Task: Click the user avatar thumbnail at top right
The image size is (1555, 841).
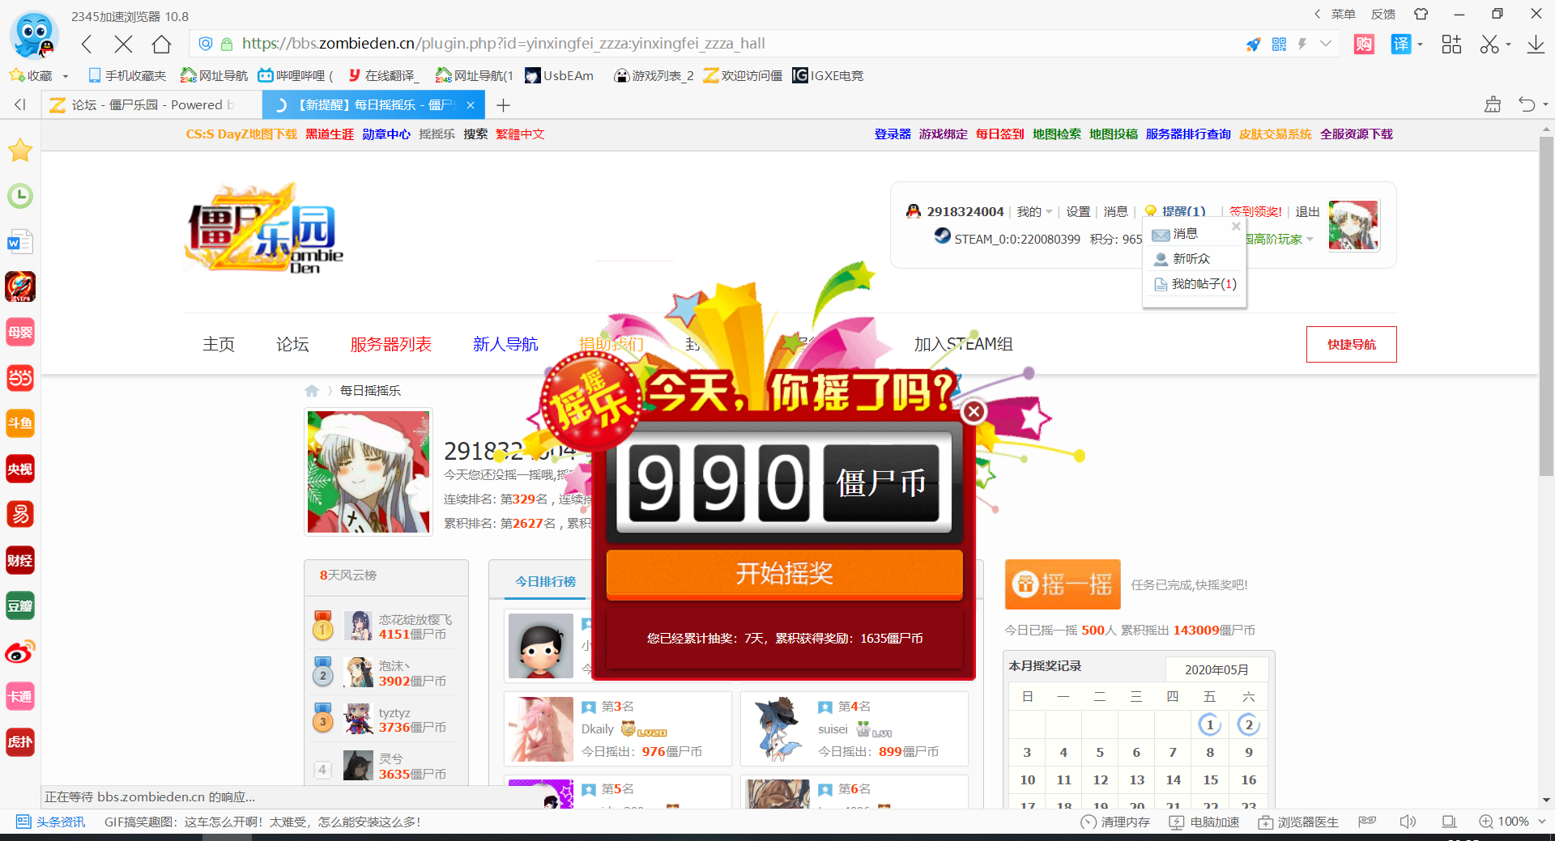Action: pos(1353,225)
